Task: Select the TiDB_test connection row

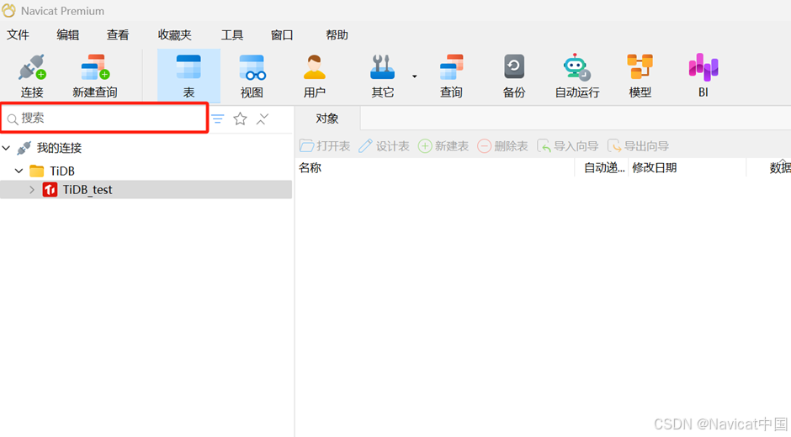Action: click(x=146, y=190)
